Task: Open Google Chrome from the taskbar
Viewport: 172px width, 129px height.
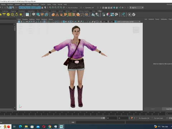Action: click(50, 126)
